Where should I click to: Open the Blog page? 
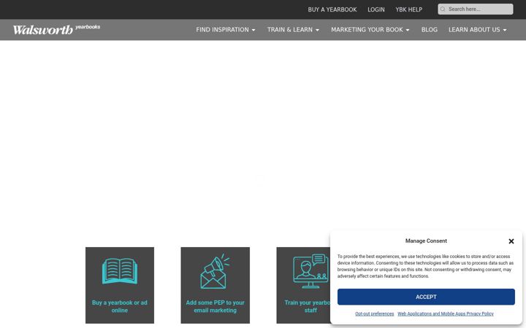click(430, 30)
